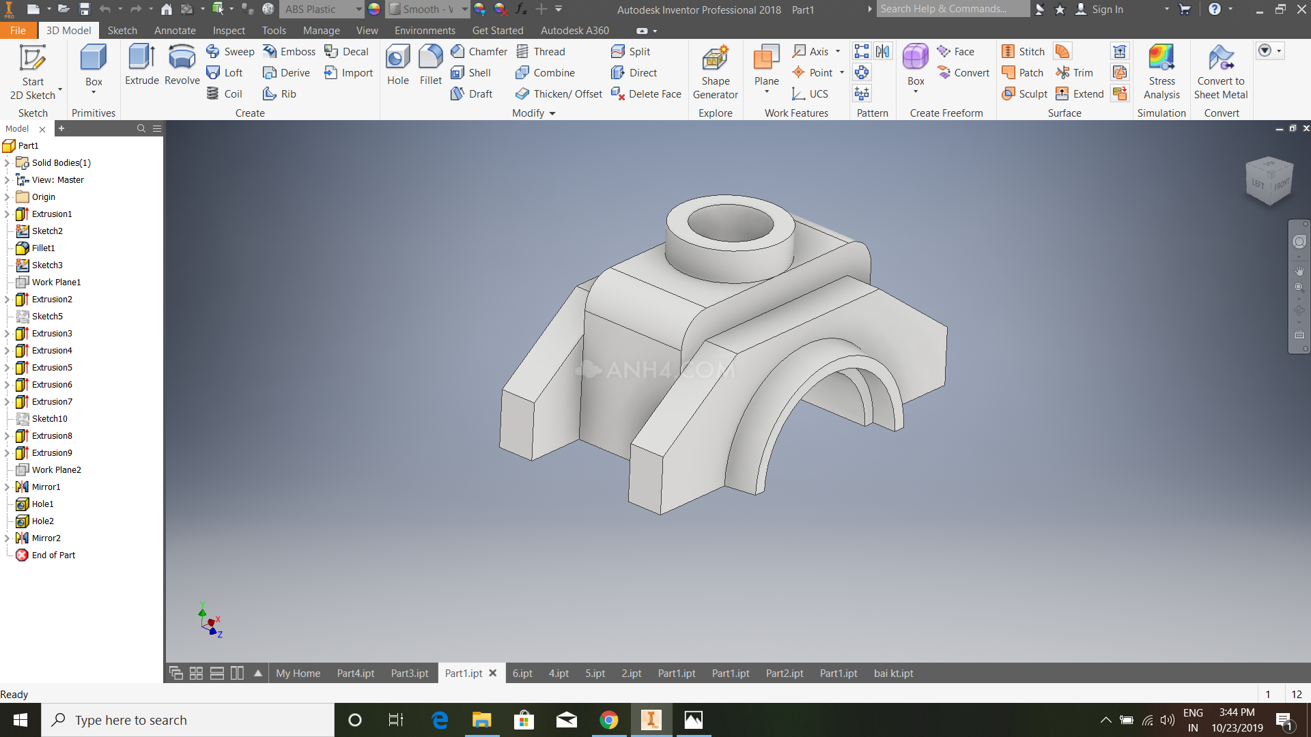Go to the My Home tab
The height and width of the screenshot is (737, 1311).
coord(298,674)
